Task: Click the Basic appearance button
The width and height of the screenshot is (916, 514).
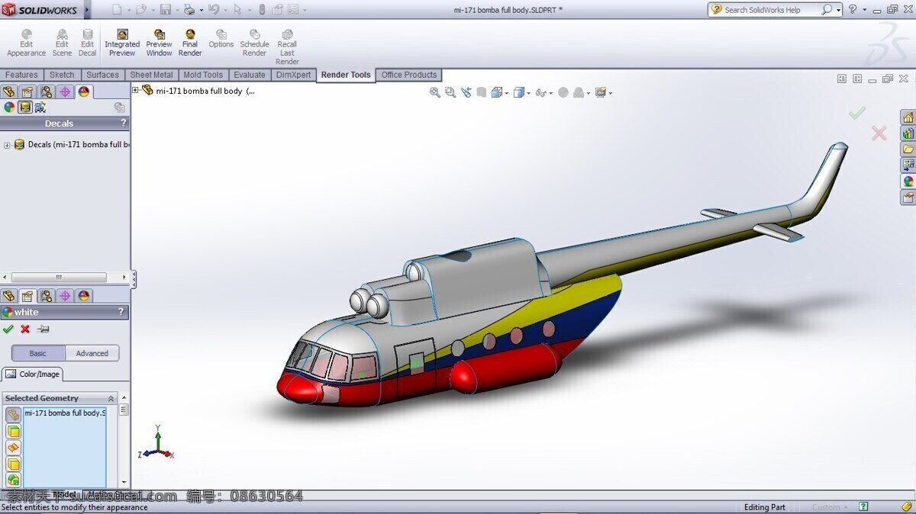Action: point(38,353)
